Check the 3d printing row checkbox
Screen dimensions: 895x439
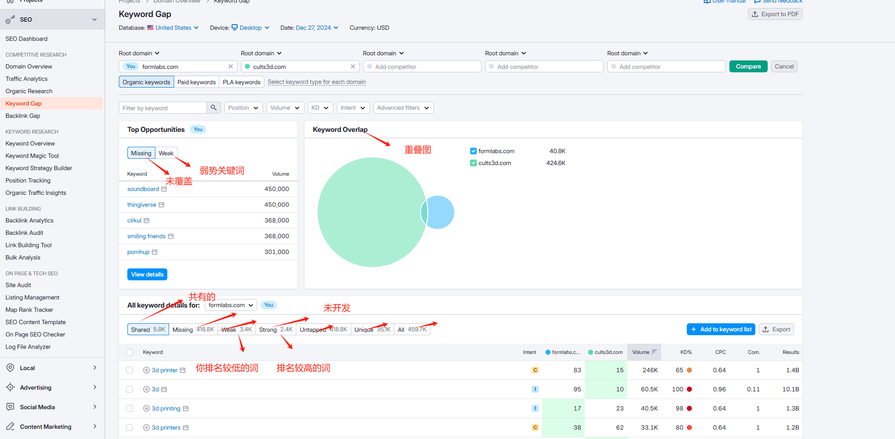(129, 408)
